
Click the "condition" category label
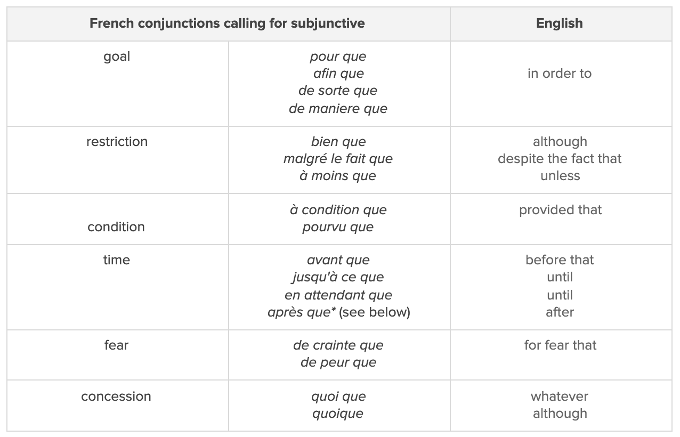coord(116,227)
